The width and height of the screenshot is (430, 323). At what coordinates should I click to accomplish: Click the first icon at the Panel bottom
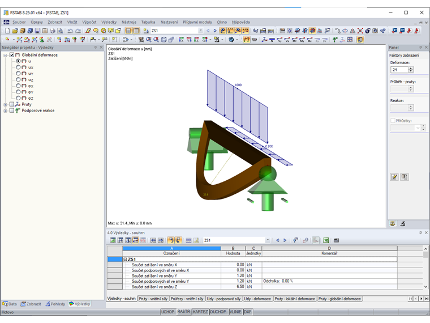coord(393,224)
